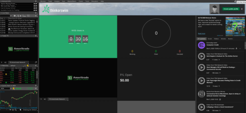Open Live News settings gear
Screen dimensions: 246x113
[15, 16]
